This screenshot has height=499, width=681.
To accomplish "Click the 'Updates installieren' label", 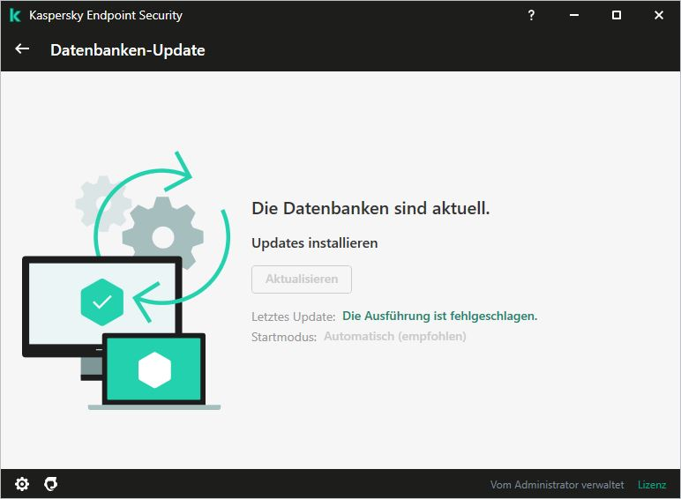I will pos(314,243).
